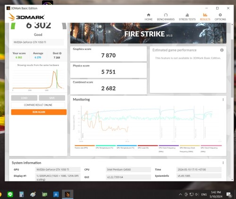The image size is (236, 199).
Task: Click GUI version v2.22.7359 64
Action: click(x=128, y=177)
